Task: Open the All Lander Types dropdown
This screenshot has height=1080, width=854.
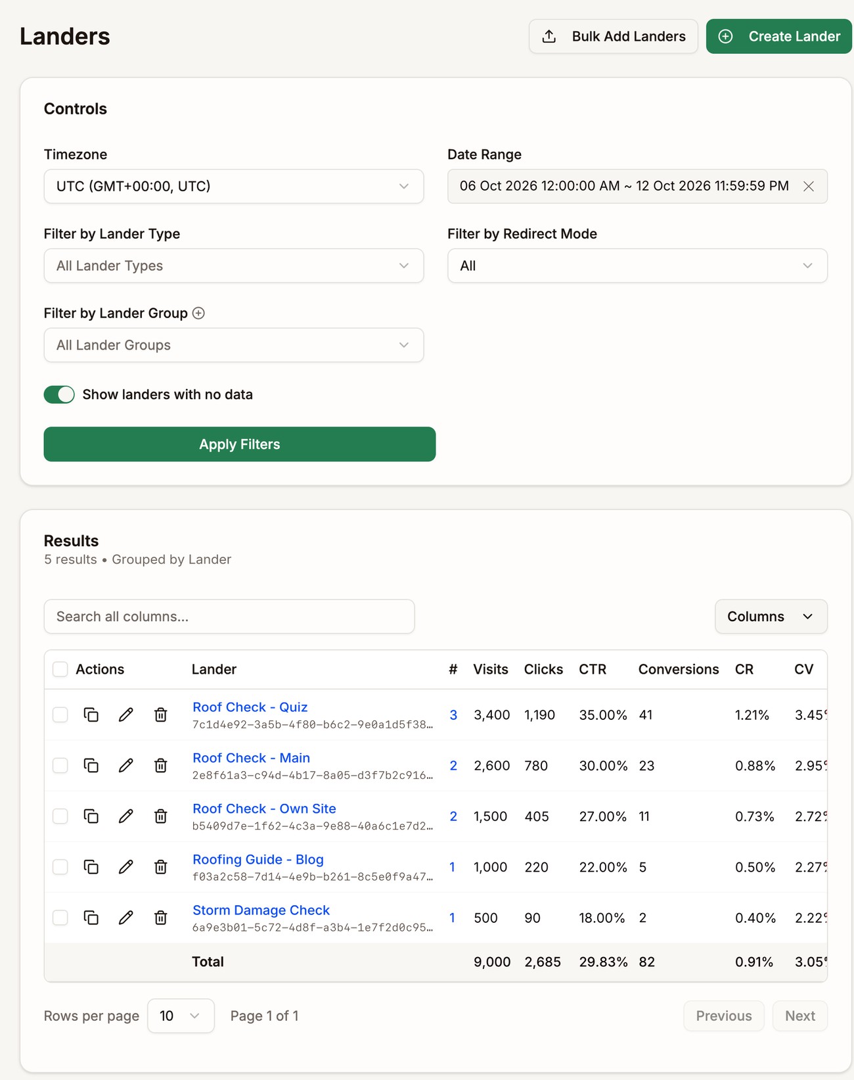Action: click(x=234, y=266)
